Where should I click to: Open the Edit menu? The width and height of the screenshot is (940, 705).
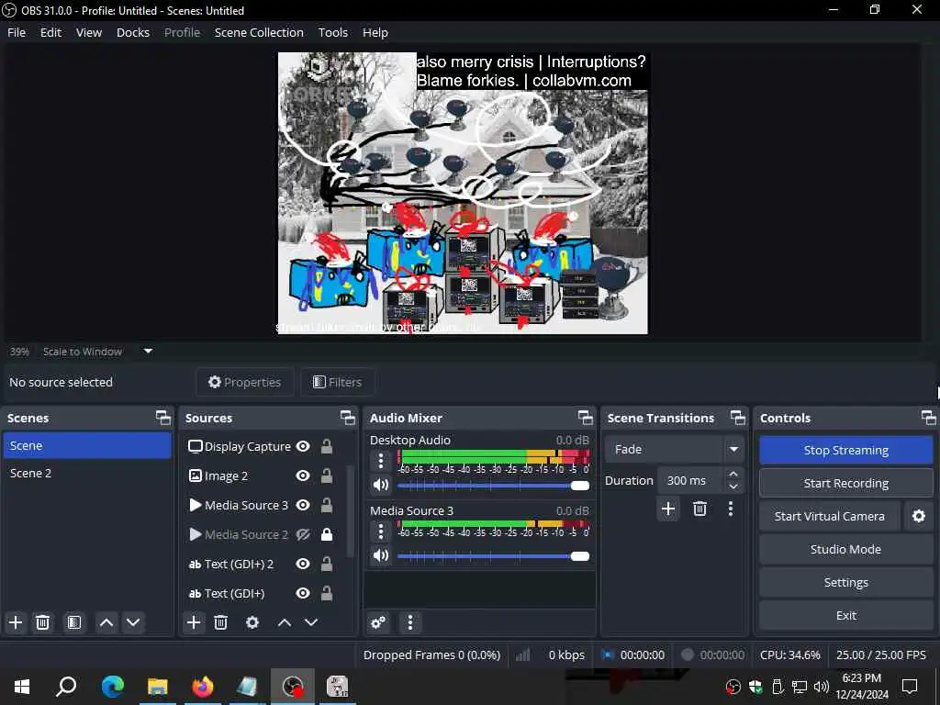click(51, 32)
